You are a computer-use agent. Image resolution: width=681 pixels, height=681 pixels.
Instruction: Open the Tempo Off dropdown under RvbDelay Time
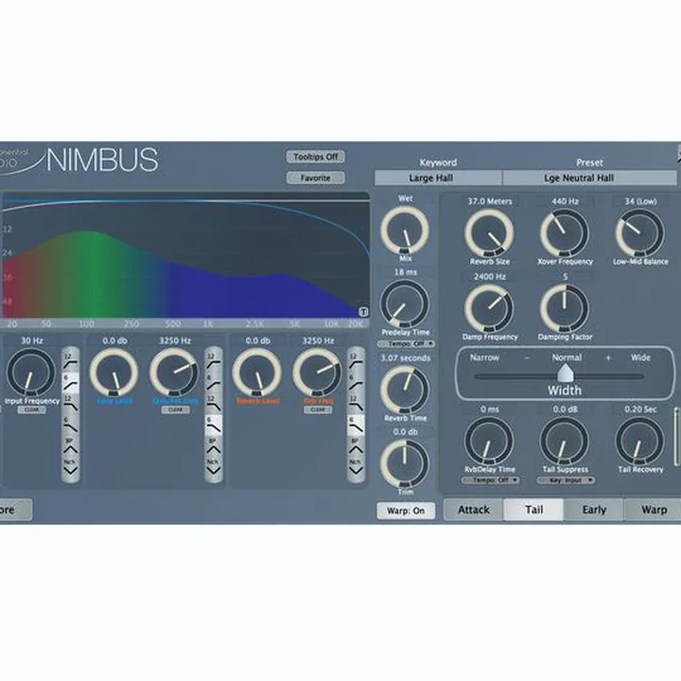point(490,480)
